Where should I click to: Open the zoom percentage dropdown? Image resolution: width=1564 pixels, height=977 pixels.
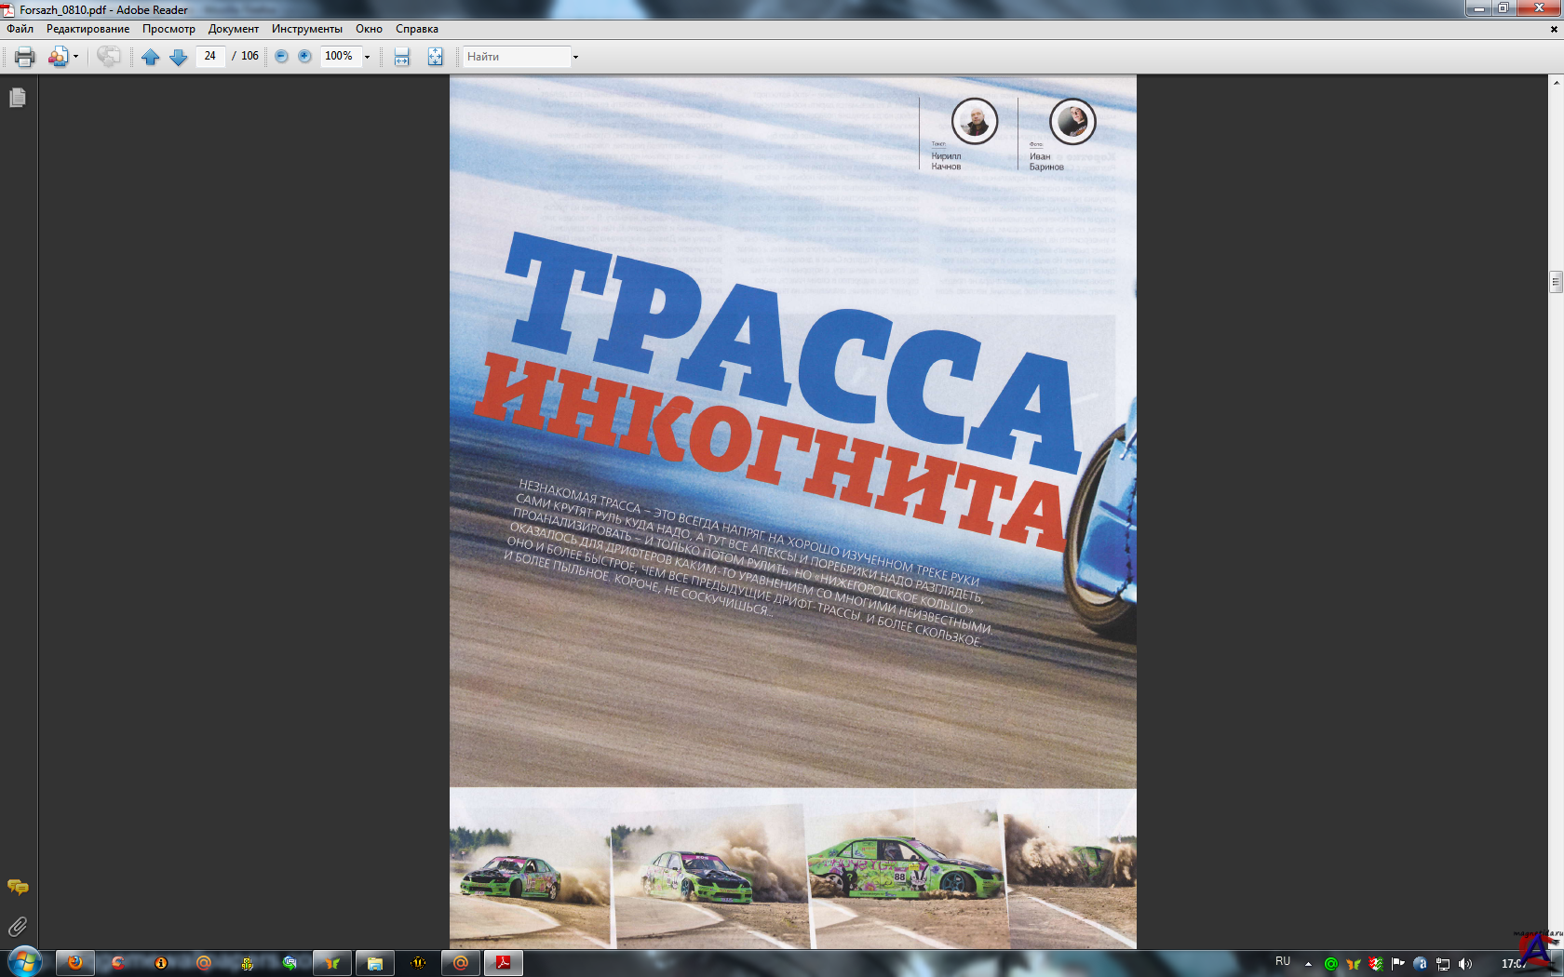tap(367, 57)
